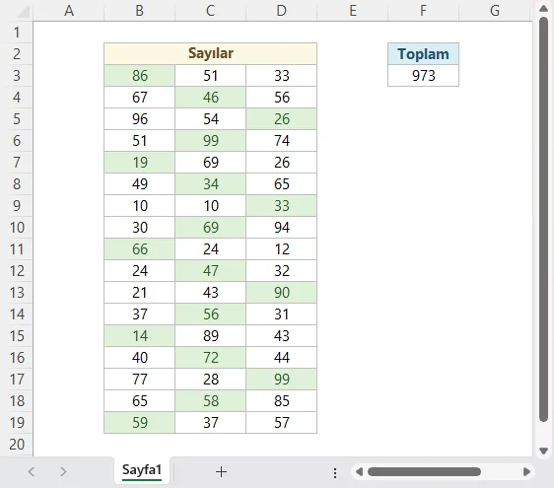Image resolution: width=554 pixels, height=488 pixels.
Task: Select cell D13 containing 90
Action: 282,292
